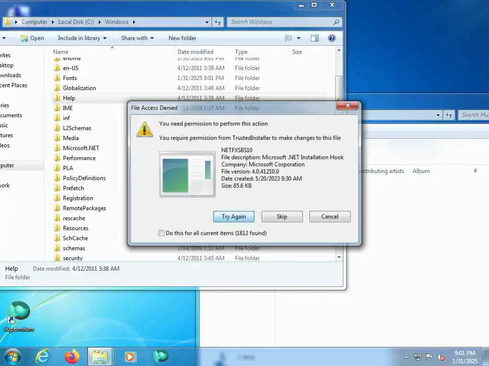Screen dimensions: 489x366
Task: Open address dropdown in background window
Action: coord(438,115)
